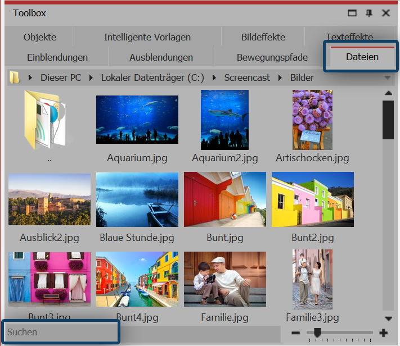
Task: Click the Aquarium.jpg file name
Action: click(137, 158)
